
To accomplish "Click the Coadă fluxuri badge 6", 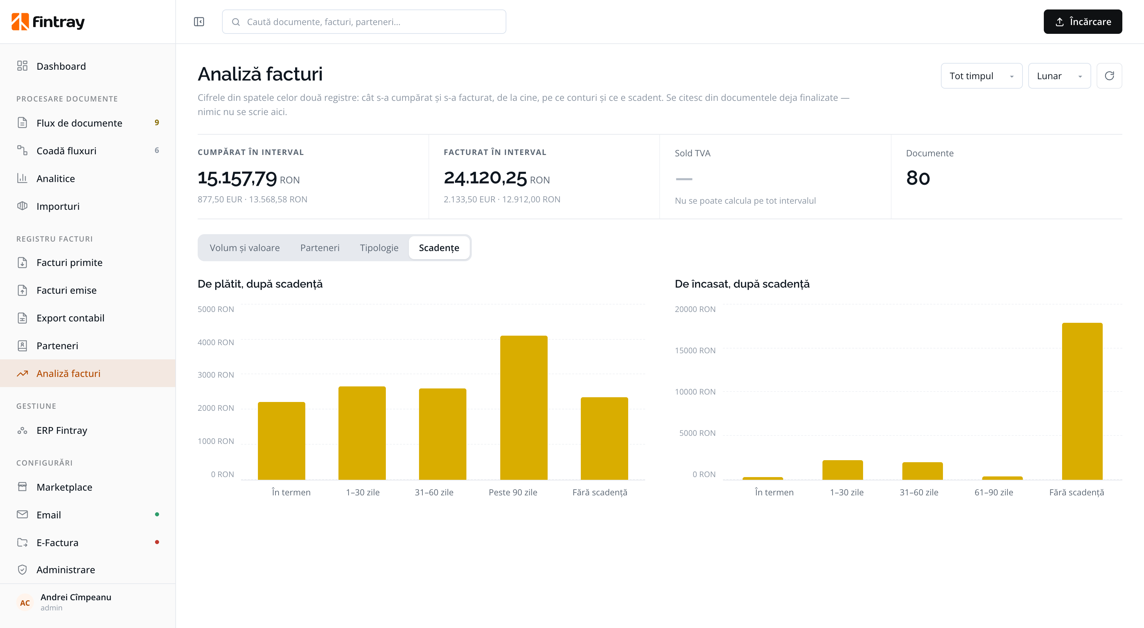I will [x=157, y=151].
